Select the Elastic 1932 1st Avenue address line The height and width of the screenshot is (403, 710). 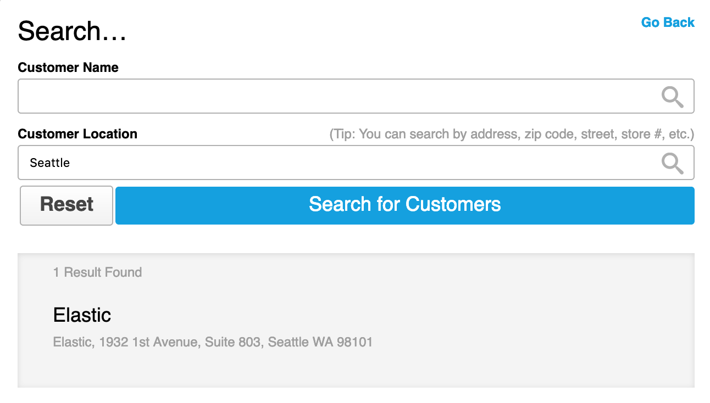(213, 342)
